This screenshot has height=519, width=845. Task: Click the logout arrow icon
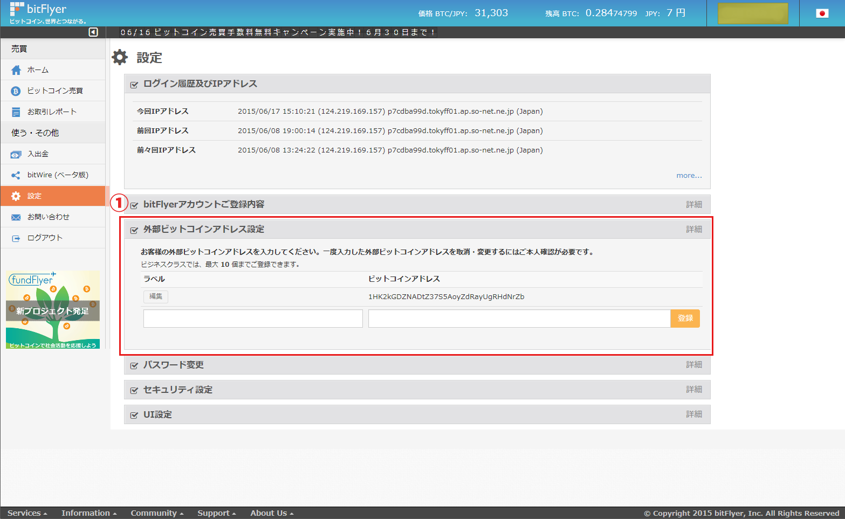[x=16, y=238]
